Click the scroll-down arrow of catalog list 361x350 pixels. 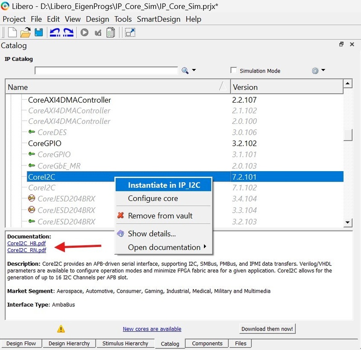tap(347, 222)
